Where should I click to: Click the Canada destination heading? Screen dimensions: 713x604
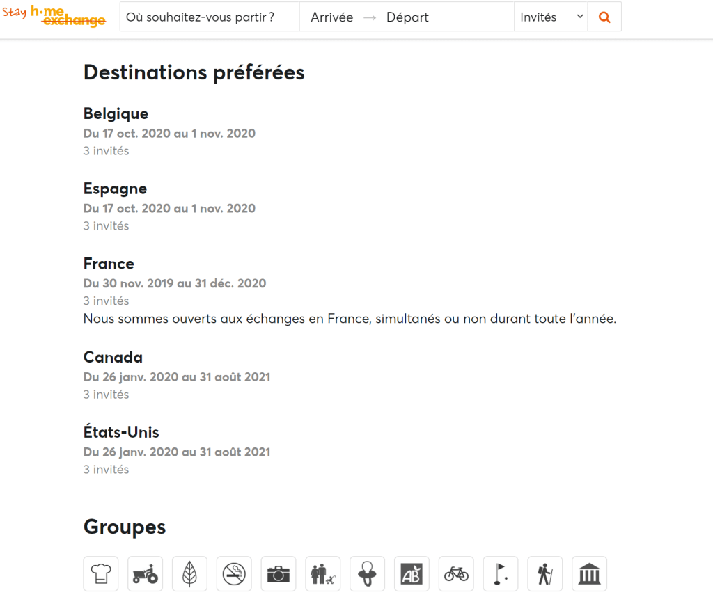pos(113,357)
